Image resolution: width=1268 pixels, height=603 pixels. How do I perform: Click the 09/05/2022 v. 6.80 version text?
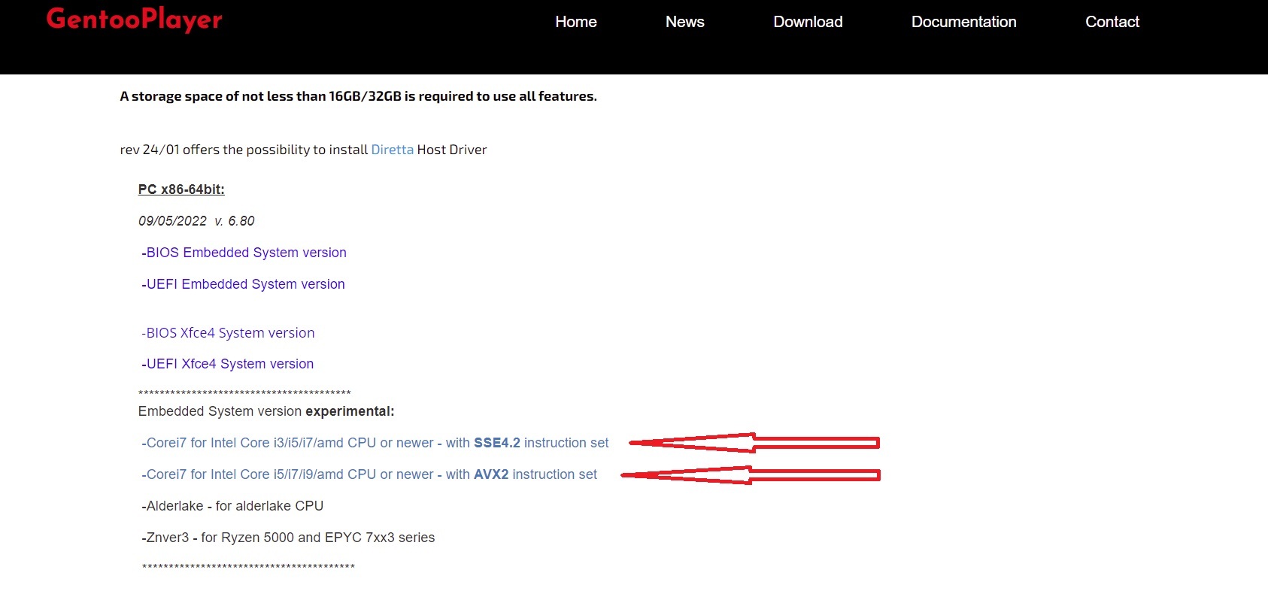coord(196,221)
